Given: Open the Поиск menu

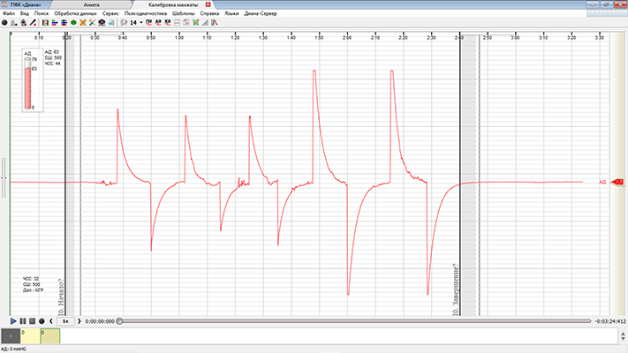Looking at the screenshot, I should [42, 13].
